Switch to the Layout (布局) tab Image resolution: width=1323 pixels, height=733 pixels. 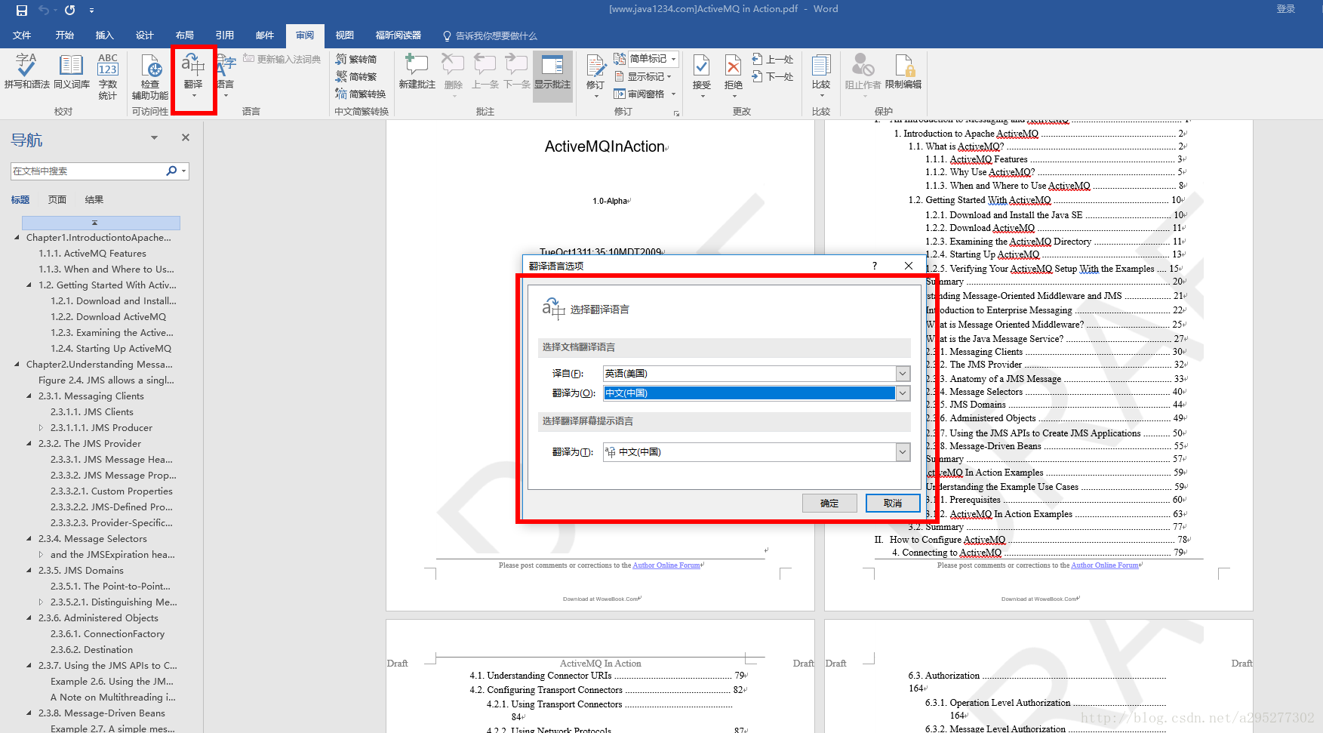pyautogui.click(x=184, y=35)
